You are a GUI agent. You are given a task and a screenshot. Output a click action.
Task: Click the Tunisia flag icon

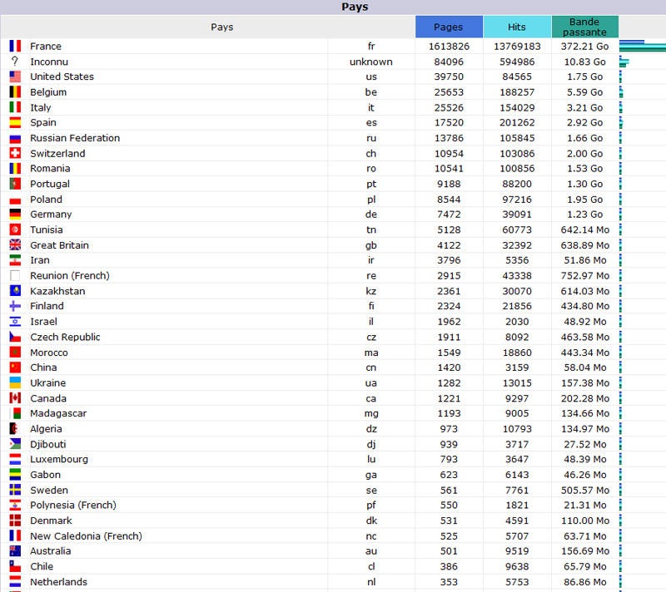point(15,229)
